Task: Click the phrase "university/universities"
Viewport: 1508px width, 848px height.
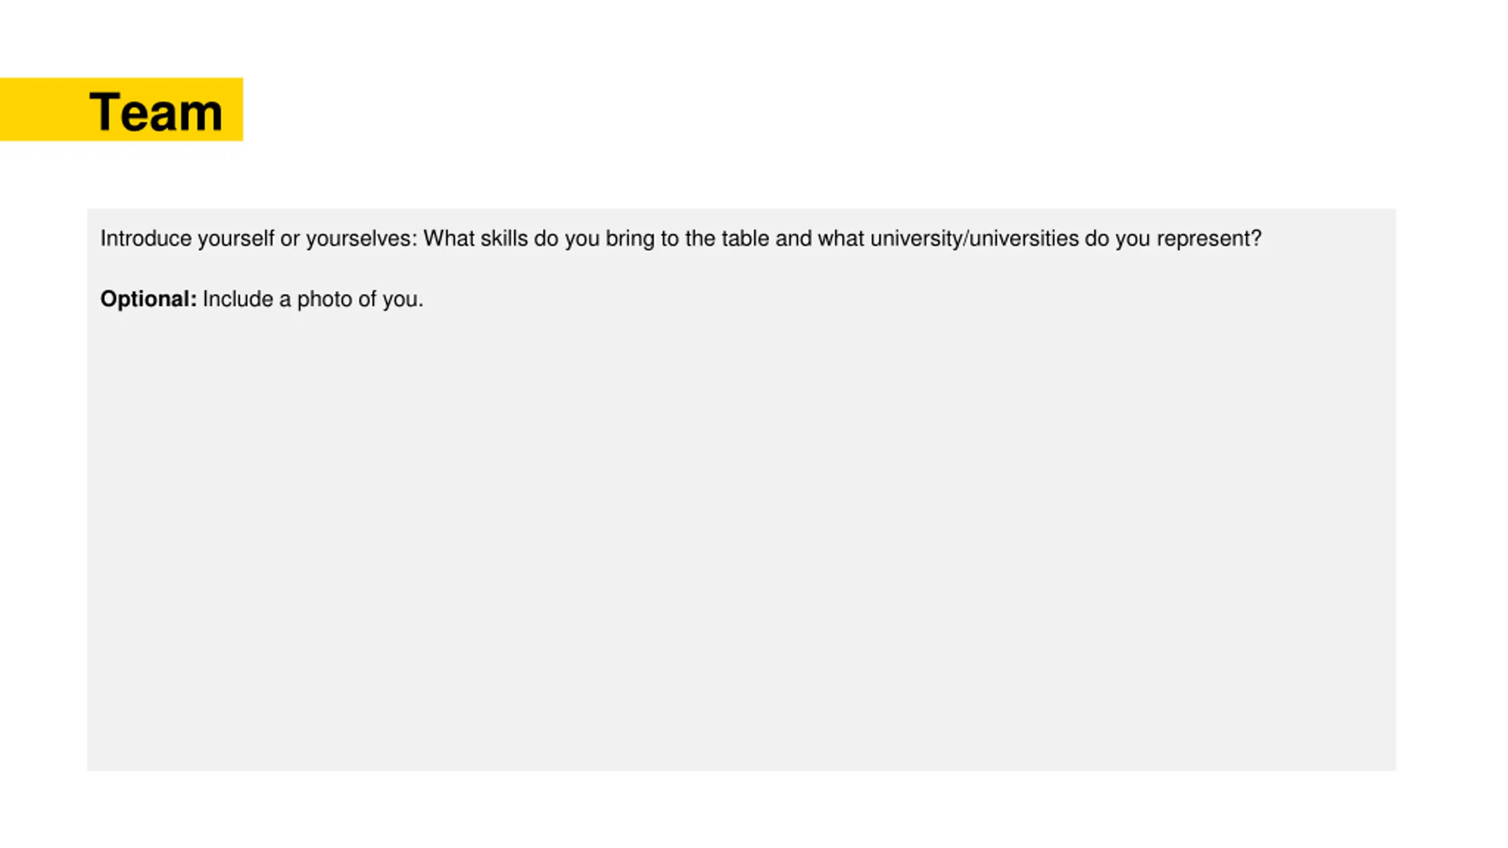Action: (x=974, y=238)
